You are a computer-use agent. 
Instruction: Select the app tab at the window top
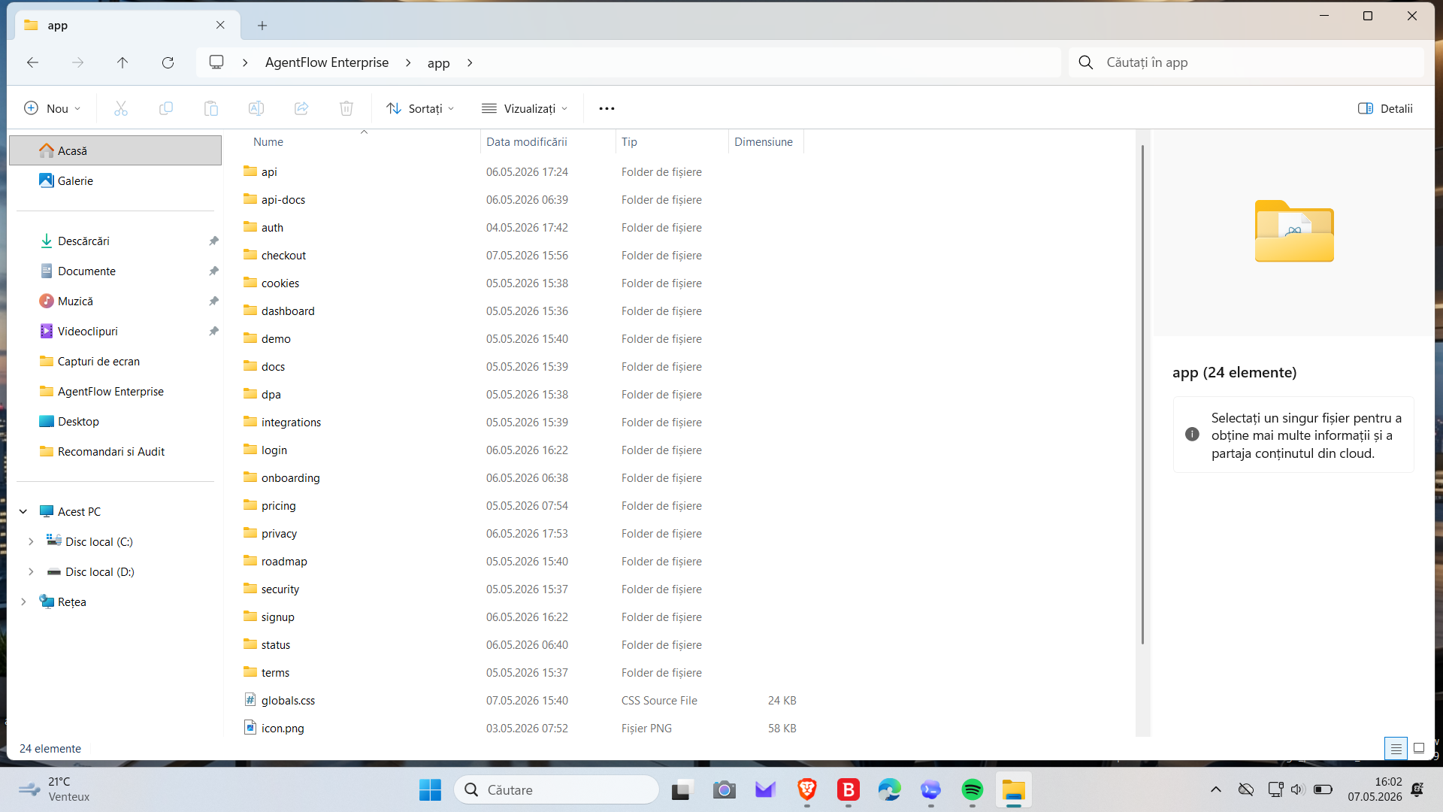click(128, 25)
